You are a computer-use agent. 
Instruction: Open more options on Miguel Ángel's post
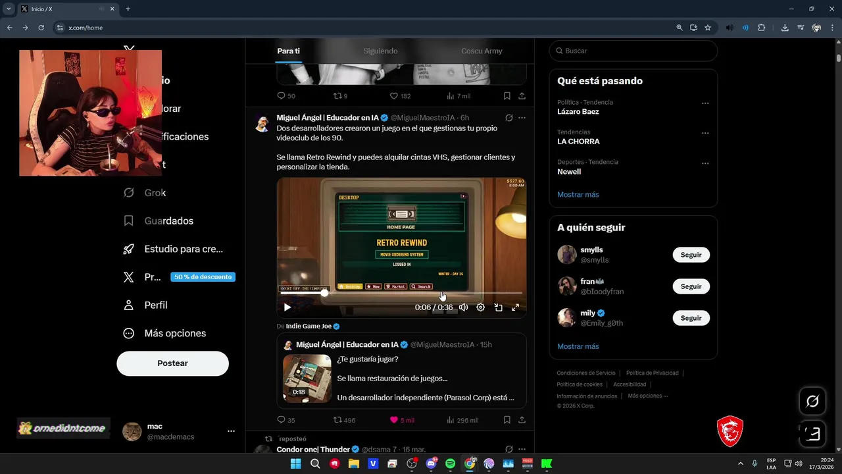(522, 118)
